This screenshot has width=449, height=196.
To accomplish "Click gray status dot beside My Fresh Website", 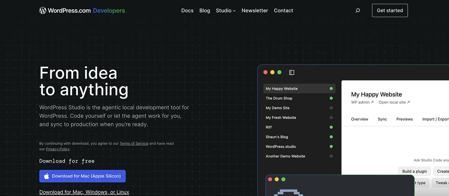I will click(331, 117).
